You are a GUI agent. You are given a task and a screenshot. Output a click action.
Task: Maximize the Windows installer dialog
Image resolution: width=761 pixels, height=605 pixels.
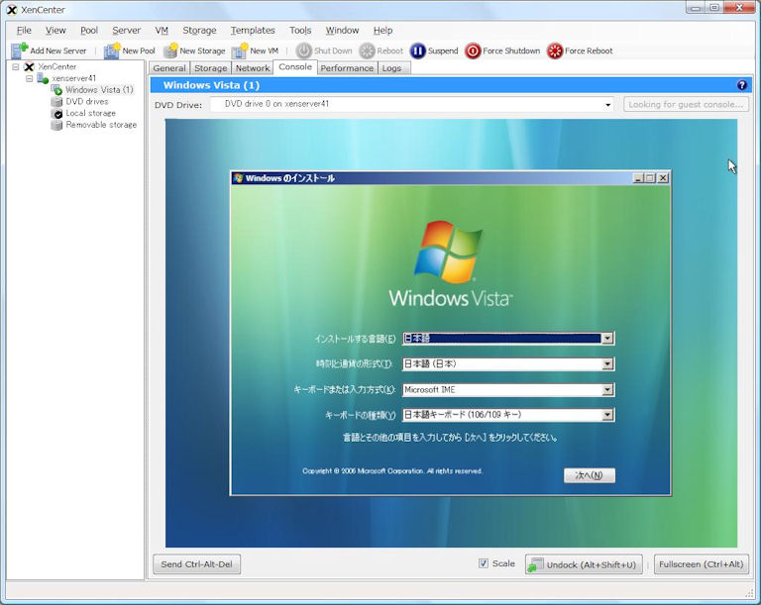pos(650,178)
